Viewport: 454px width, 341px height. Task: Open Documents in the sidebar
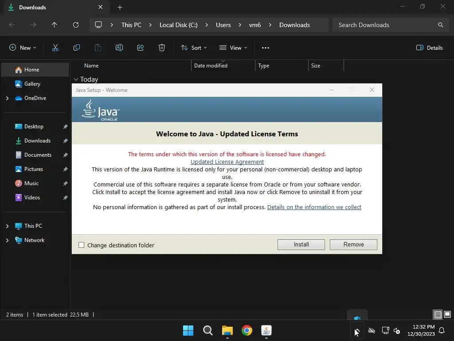pos(35,155)
